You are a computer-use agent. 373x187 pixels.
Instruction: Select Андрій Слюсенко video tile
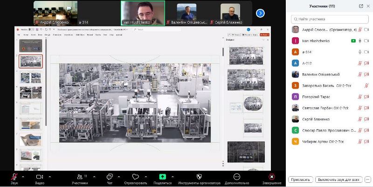55,13
